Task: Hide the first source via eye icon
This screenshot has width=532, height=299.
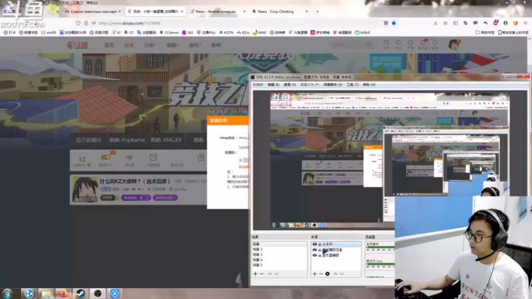Action: [315, 244]
